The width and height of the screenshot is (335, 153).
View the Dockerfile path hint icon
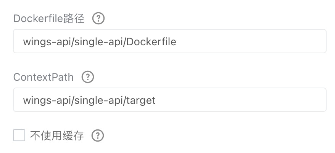click(98, 18)
